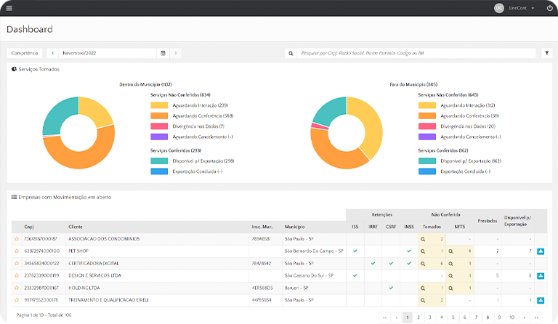Mark DESIGN E SERVICOS LTDA as favorite

pos(17,275)
